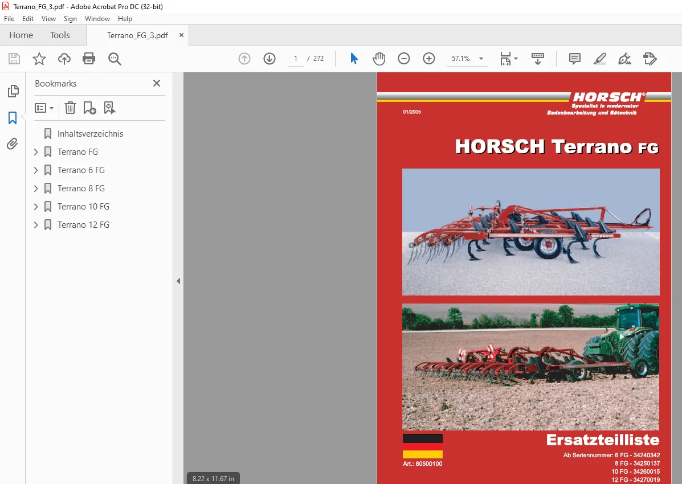Viewport: 682px width, 484px height.
Task: Delete selected bookmark with trash icon
Action: point(70,108)
